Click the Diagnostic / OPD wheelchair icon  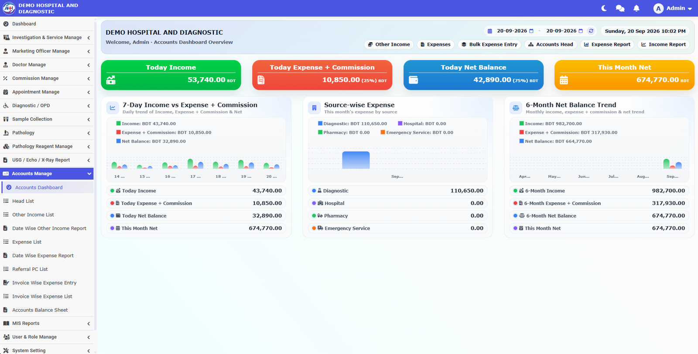click(x=6, y=106)
